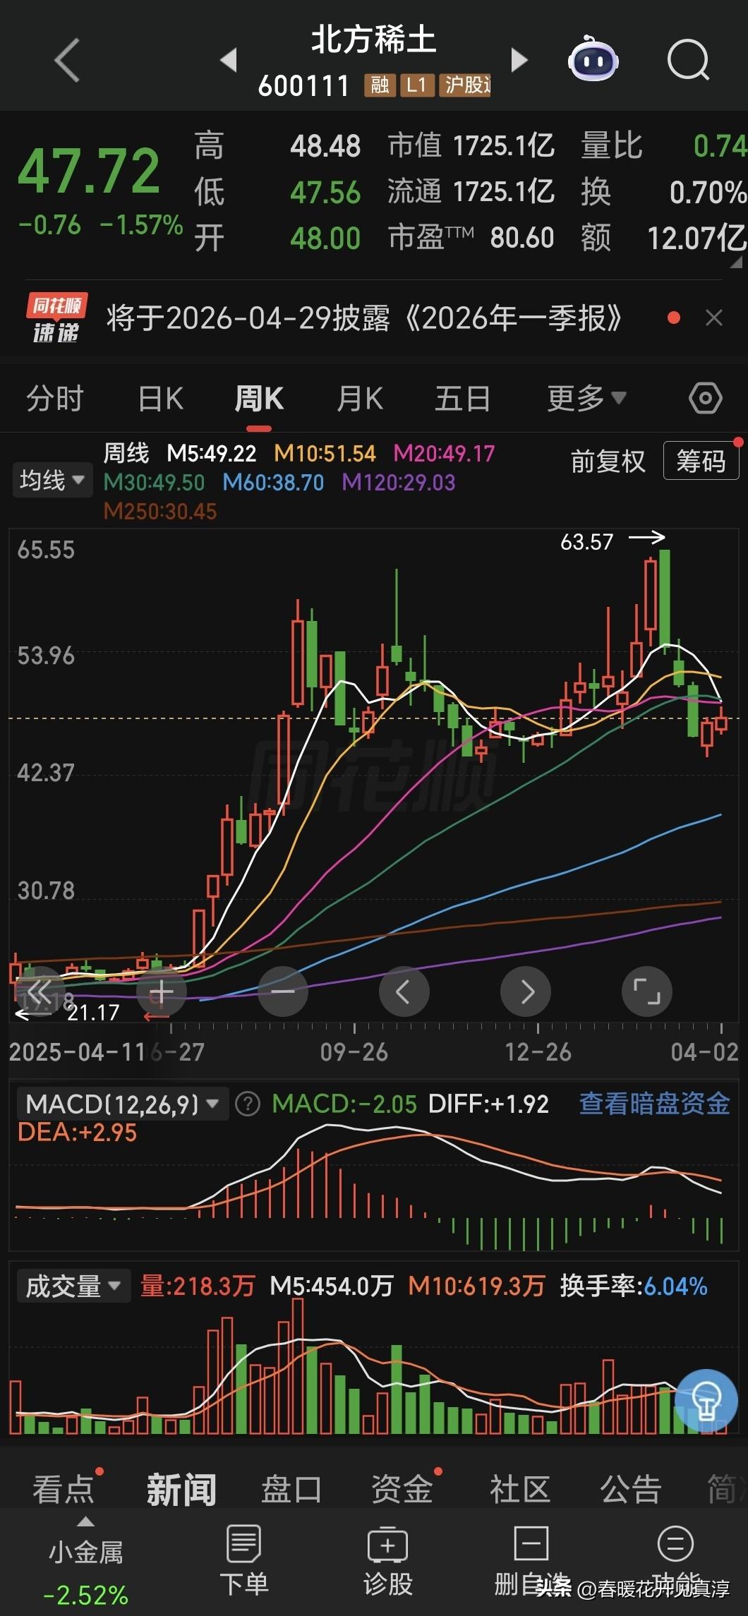Open the 看点 tab
748x1616 pixels.
(x=63, y=1488)
